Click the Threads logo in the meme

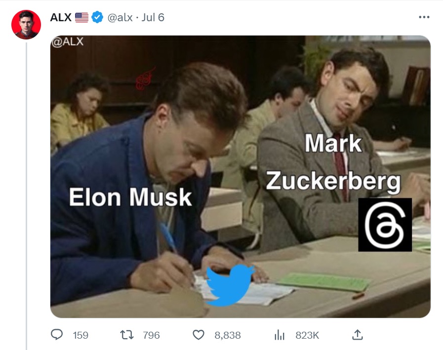click(x=385, y=225)
